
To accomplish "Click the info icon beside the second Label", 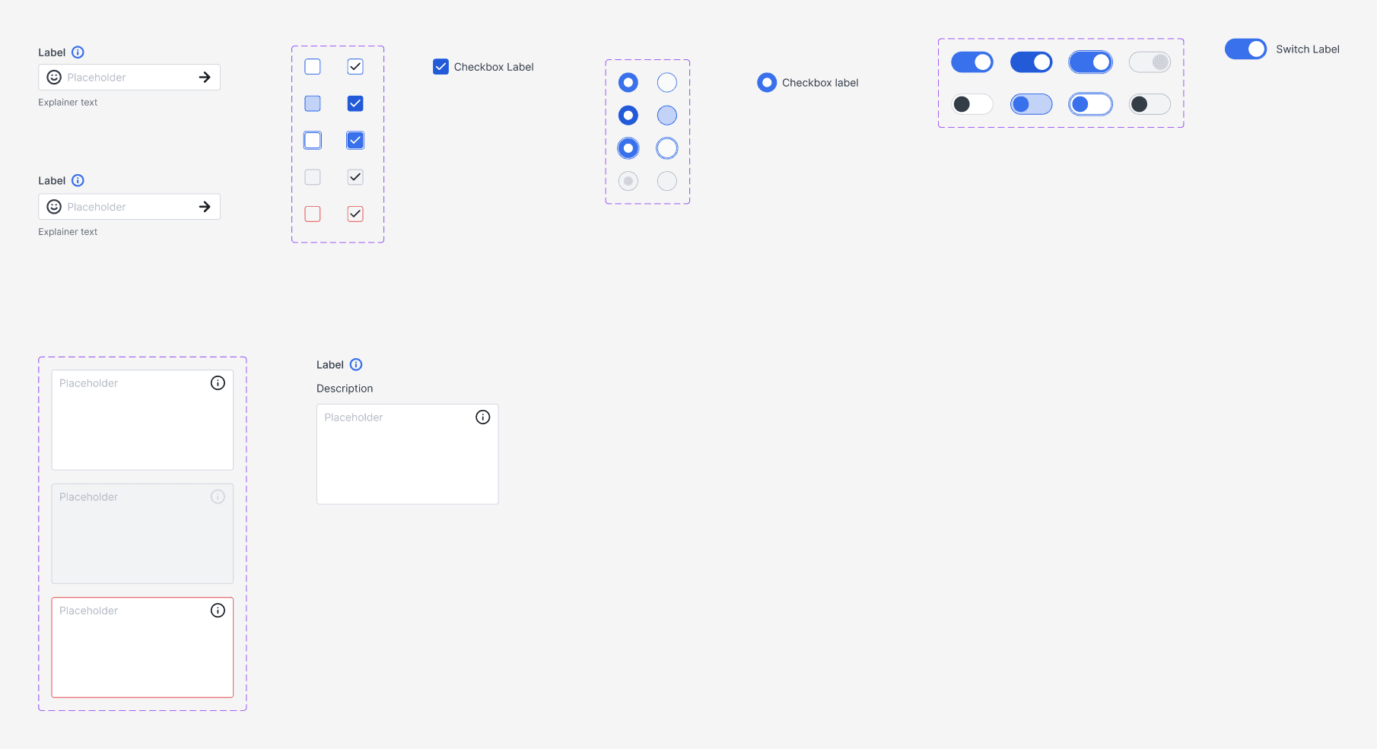I will click(78, 181).
